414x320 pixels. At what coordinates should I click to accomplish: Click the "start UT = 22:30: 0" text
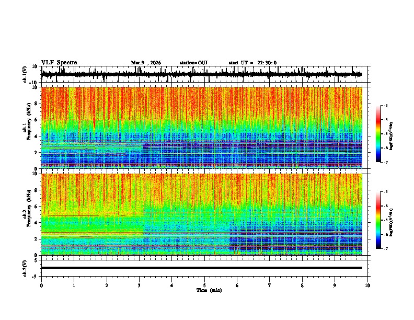pyautogui.click(x=252, y=63)
